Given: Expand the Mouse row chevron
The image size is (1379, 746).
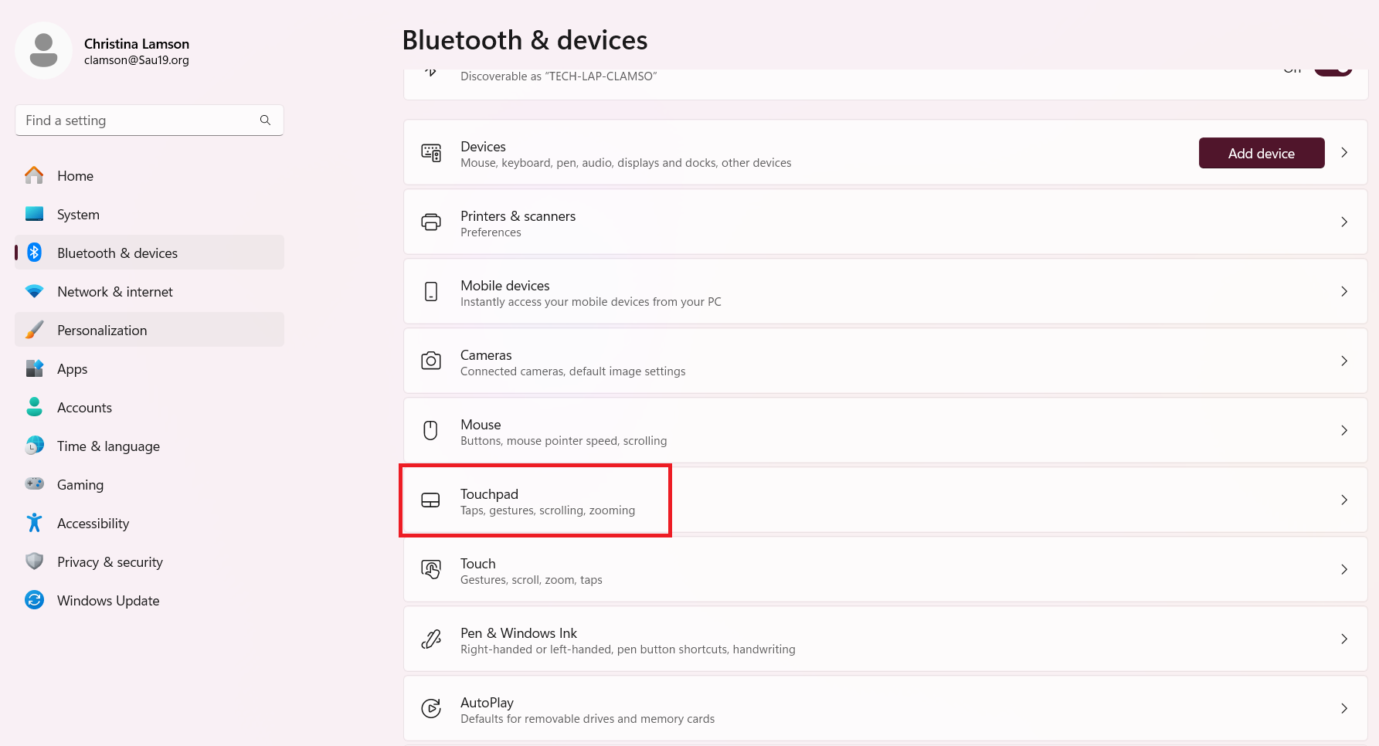Looking at the screenshot, I should (x=1344, y=430).
